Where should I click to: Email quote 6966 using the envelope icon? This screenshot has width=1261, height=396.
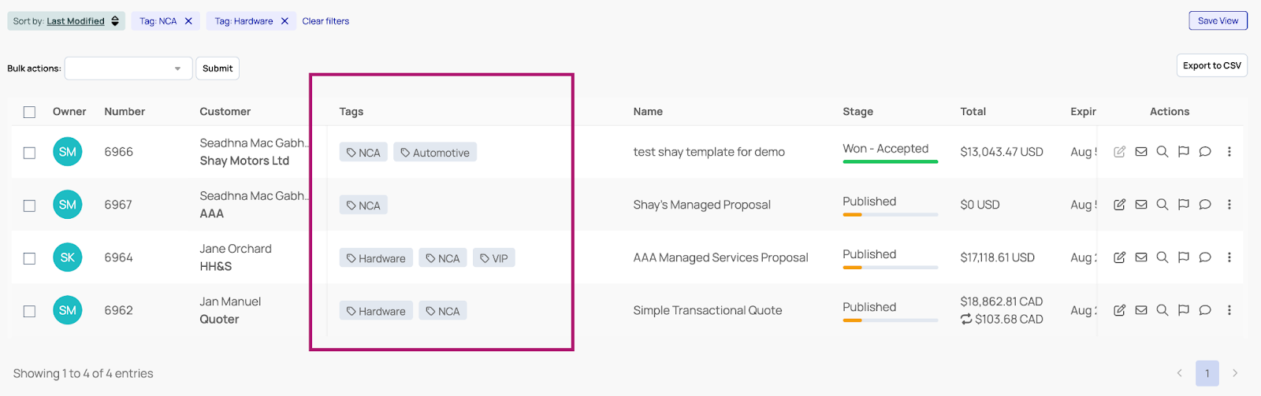click(x=1140, y=152)
